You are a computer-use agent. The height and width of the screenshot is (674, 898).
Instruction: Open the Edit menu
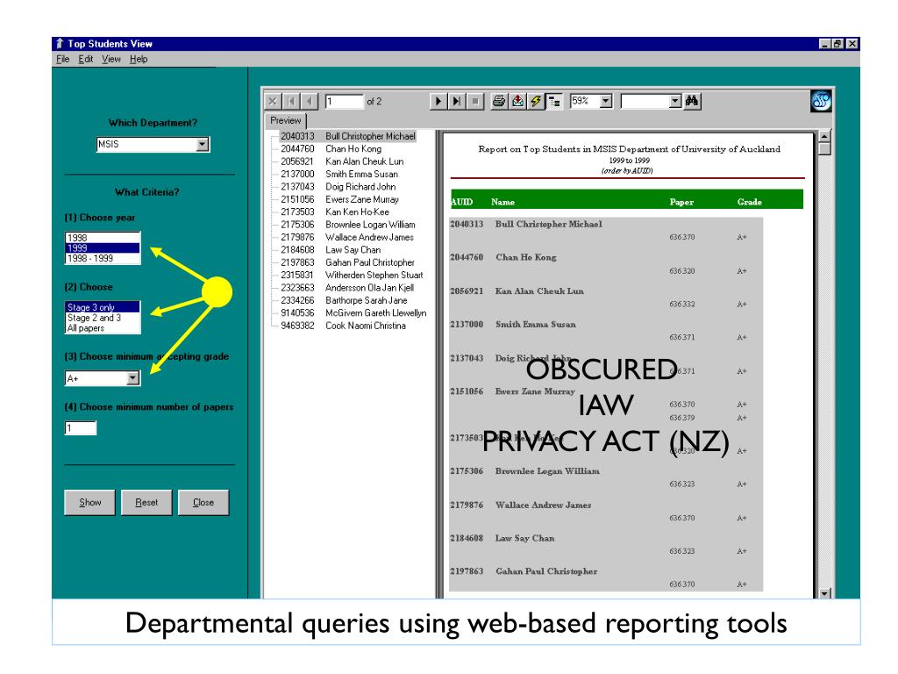(86, 59)
